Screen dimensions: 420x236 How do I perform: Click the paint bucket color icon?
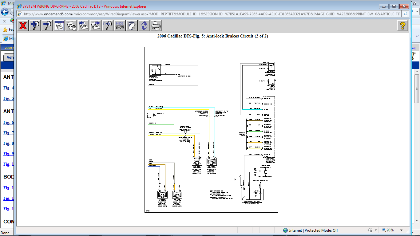pos(132,26)
